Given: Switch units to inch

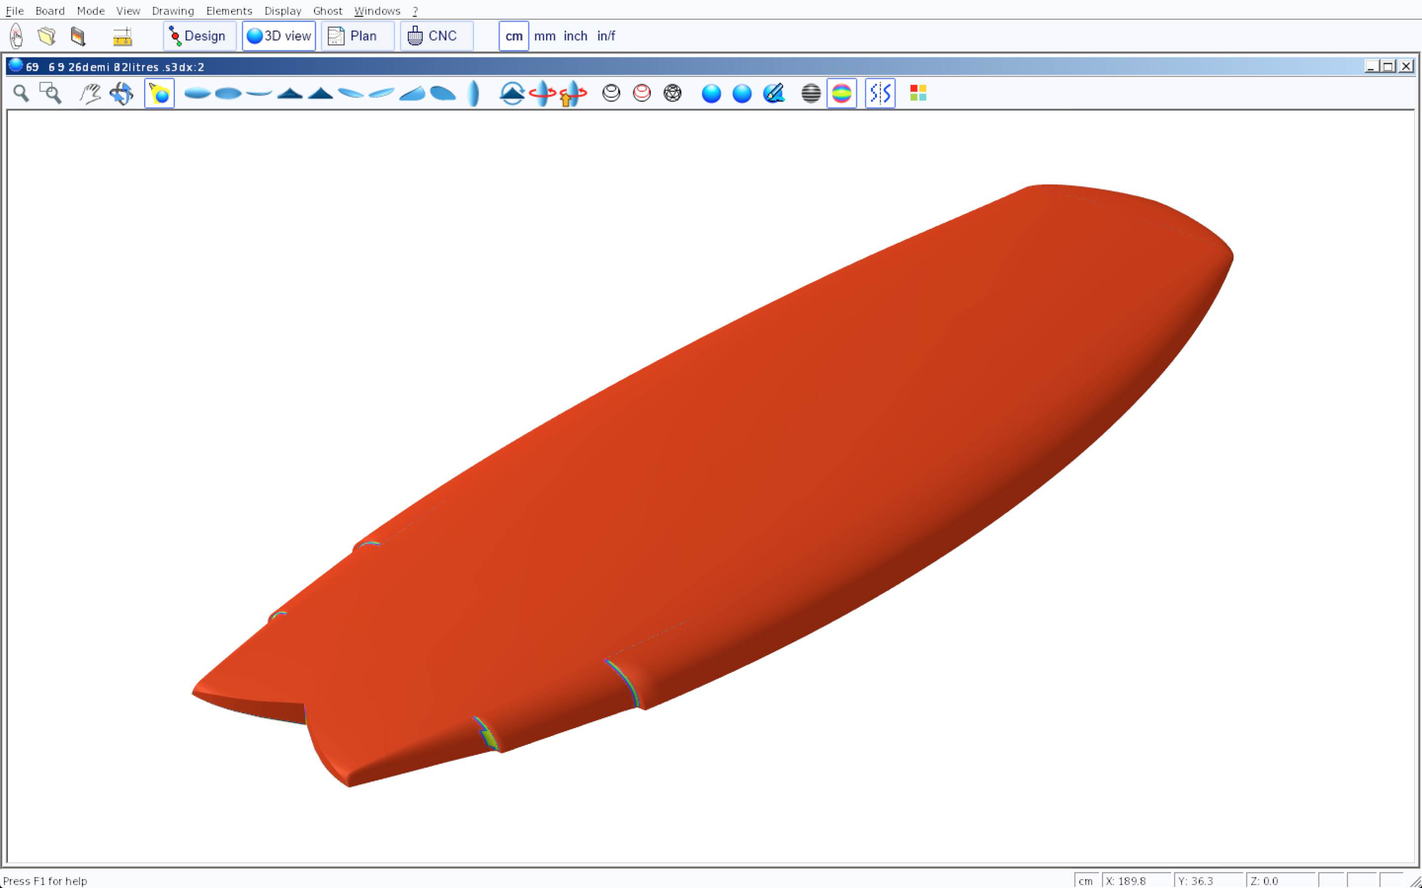Looking at the screenshot, I should coord(575,37).
